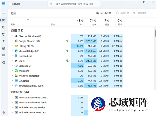Expand Weixin process group
This screenshot has width=156, height=116.
tap(12, 71)
